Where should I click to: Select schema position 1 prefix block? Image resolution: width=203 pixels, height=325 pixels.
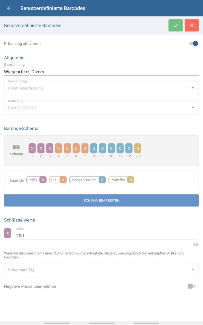32,148
